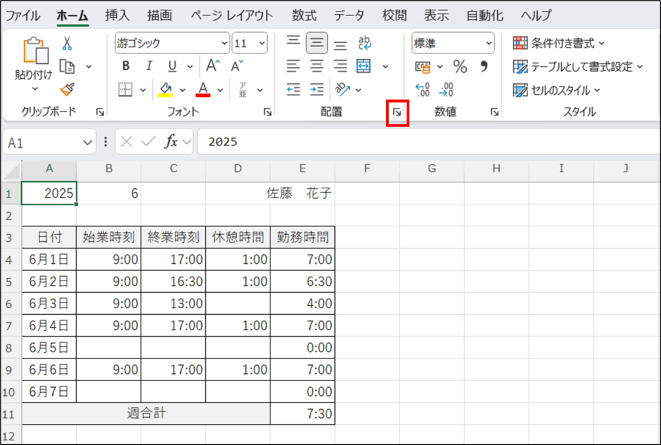This screenshot has width=661, height=445.
Task: Increase decimal places
Action: 423,90
